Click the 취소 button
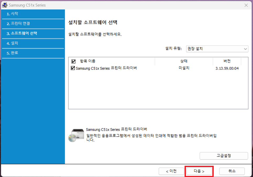Viewport: 253px width, 177px height. coord(232,171)
